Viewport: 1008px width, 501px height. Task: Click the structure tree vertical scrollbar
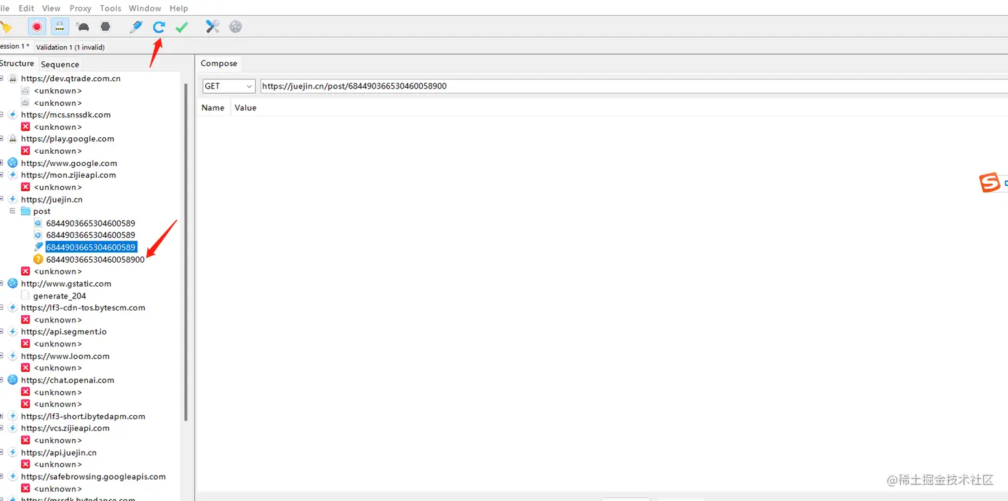coord(186,252)
